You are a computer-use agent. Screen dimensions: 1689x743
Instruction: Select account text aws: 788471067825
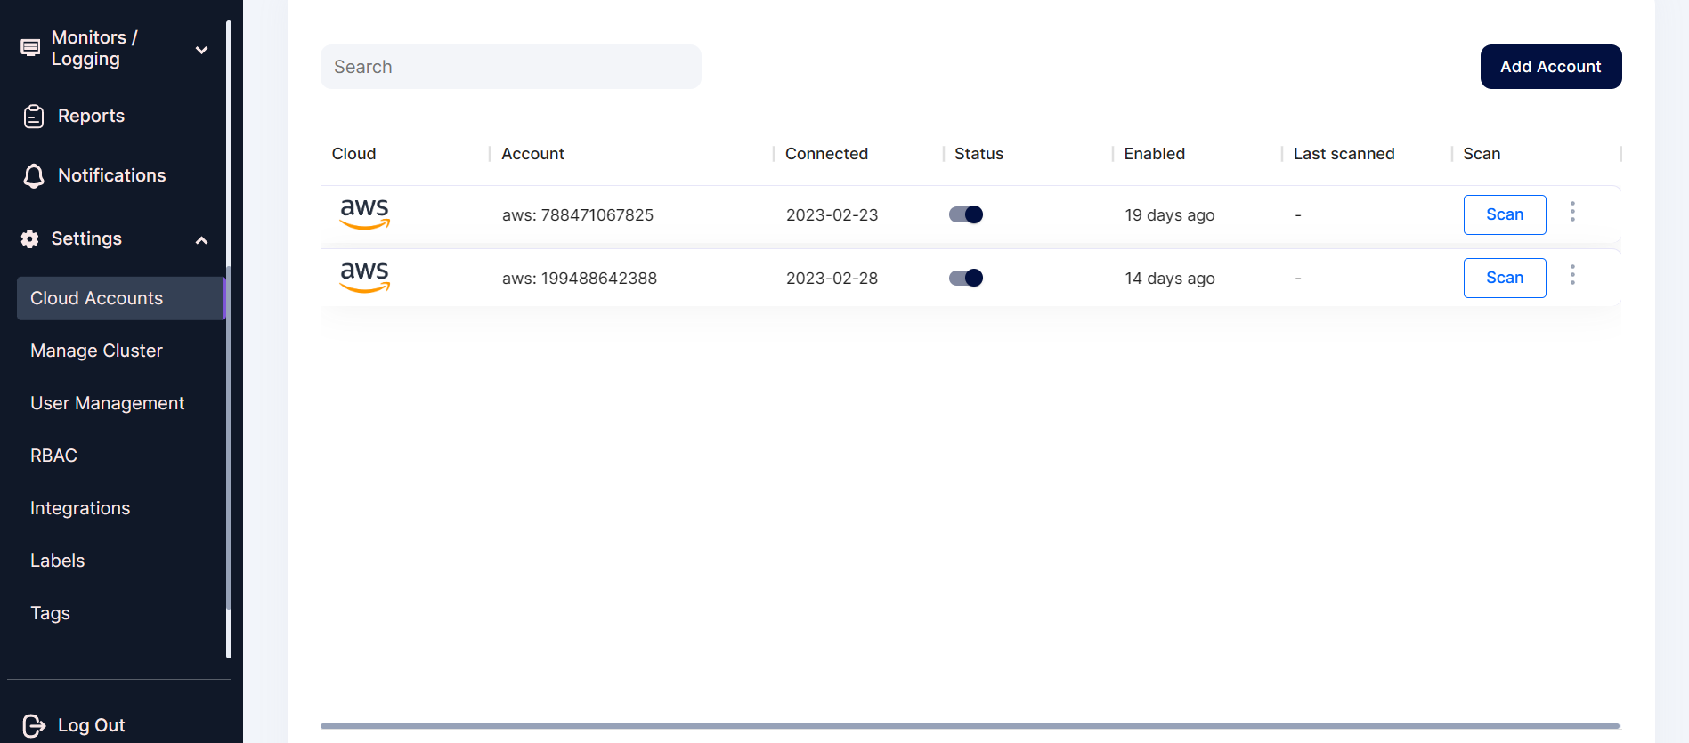pyautogui.click(x=578, y=215)
